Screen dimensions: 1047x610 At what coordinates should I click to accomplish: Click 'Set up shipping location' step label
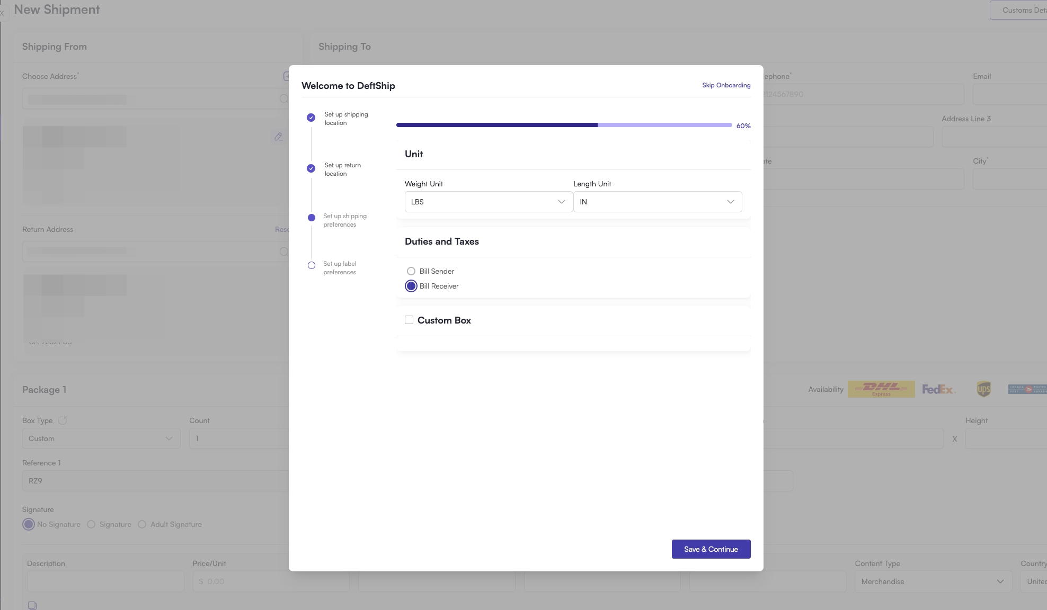coord(346,119)
